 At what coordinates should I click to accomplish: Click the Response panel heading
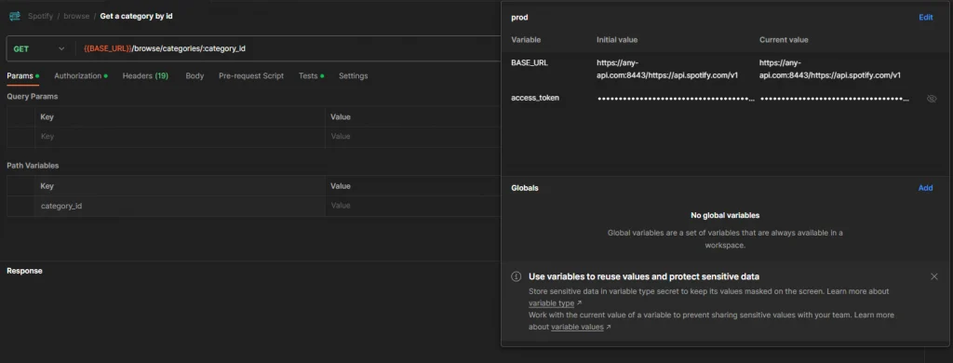coord(24,271)
